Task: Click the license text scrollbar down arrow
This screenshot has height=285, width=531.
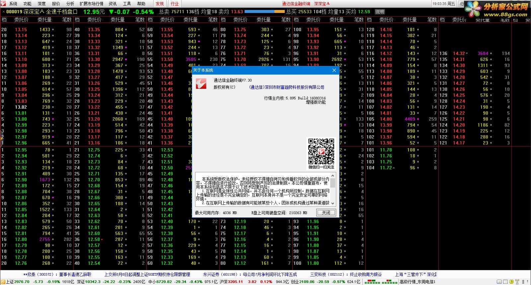Action: pyautogui.click(x=333, y=203)
